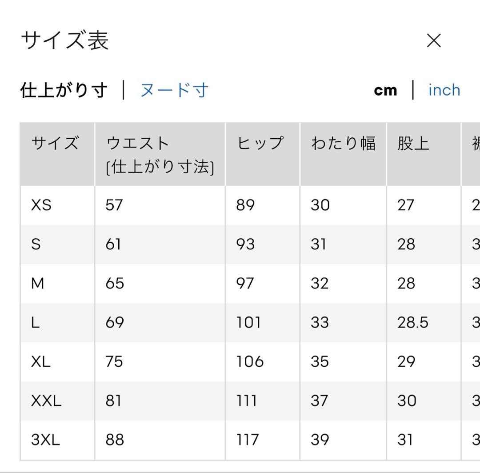Click the XL waist value 75
Viewport: 480px width, 473px height.
[x=114, y=362]
